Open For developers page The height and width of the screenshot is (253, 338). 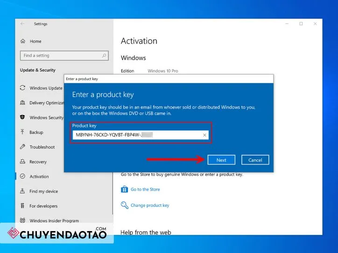pyautogui.click(x=43, y=206)
